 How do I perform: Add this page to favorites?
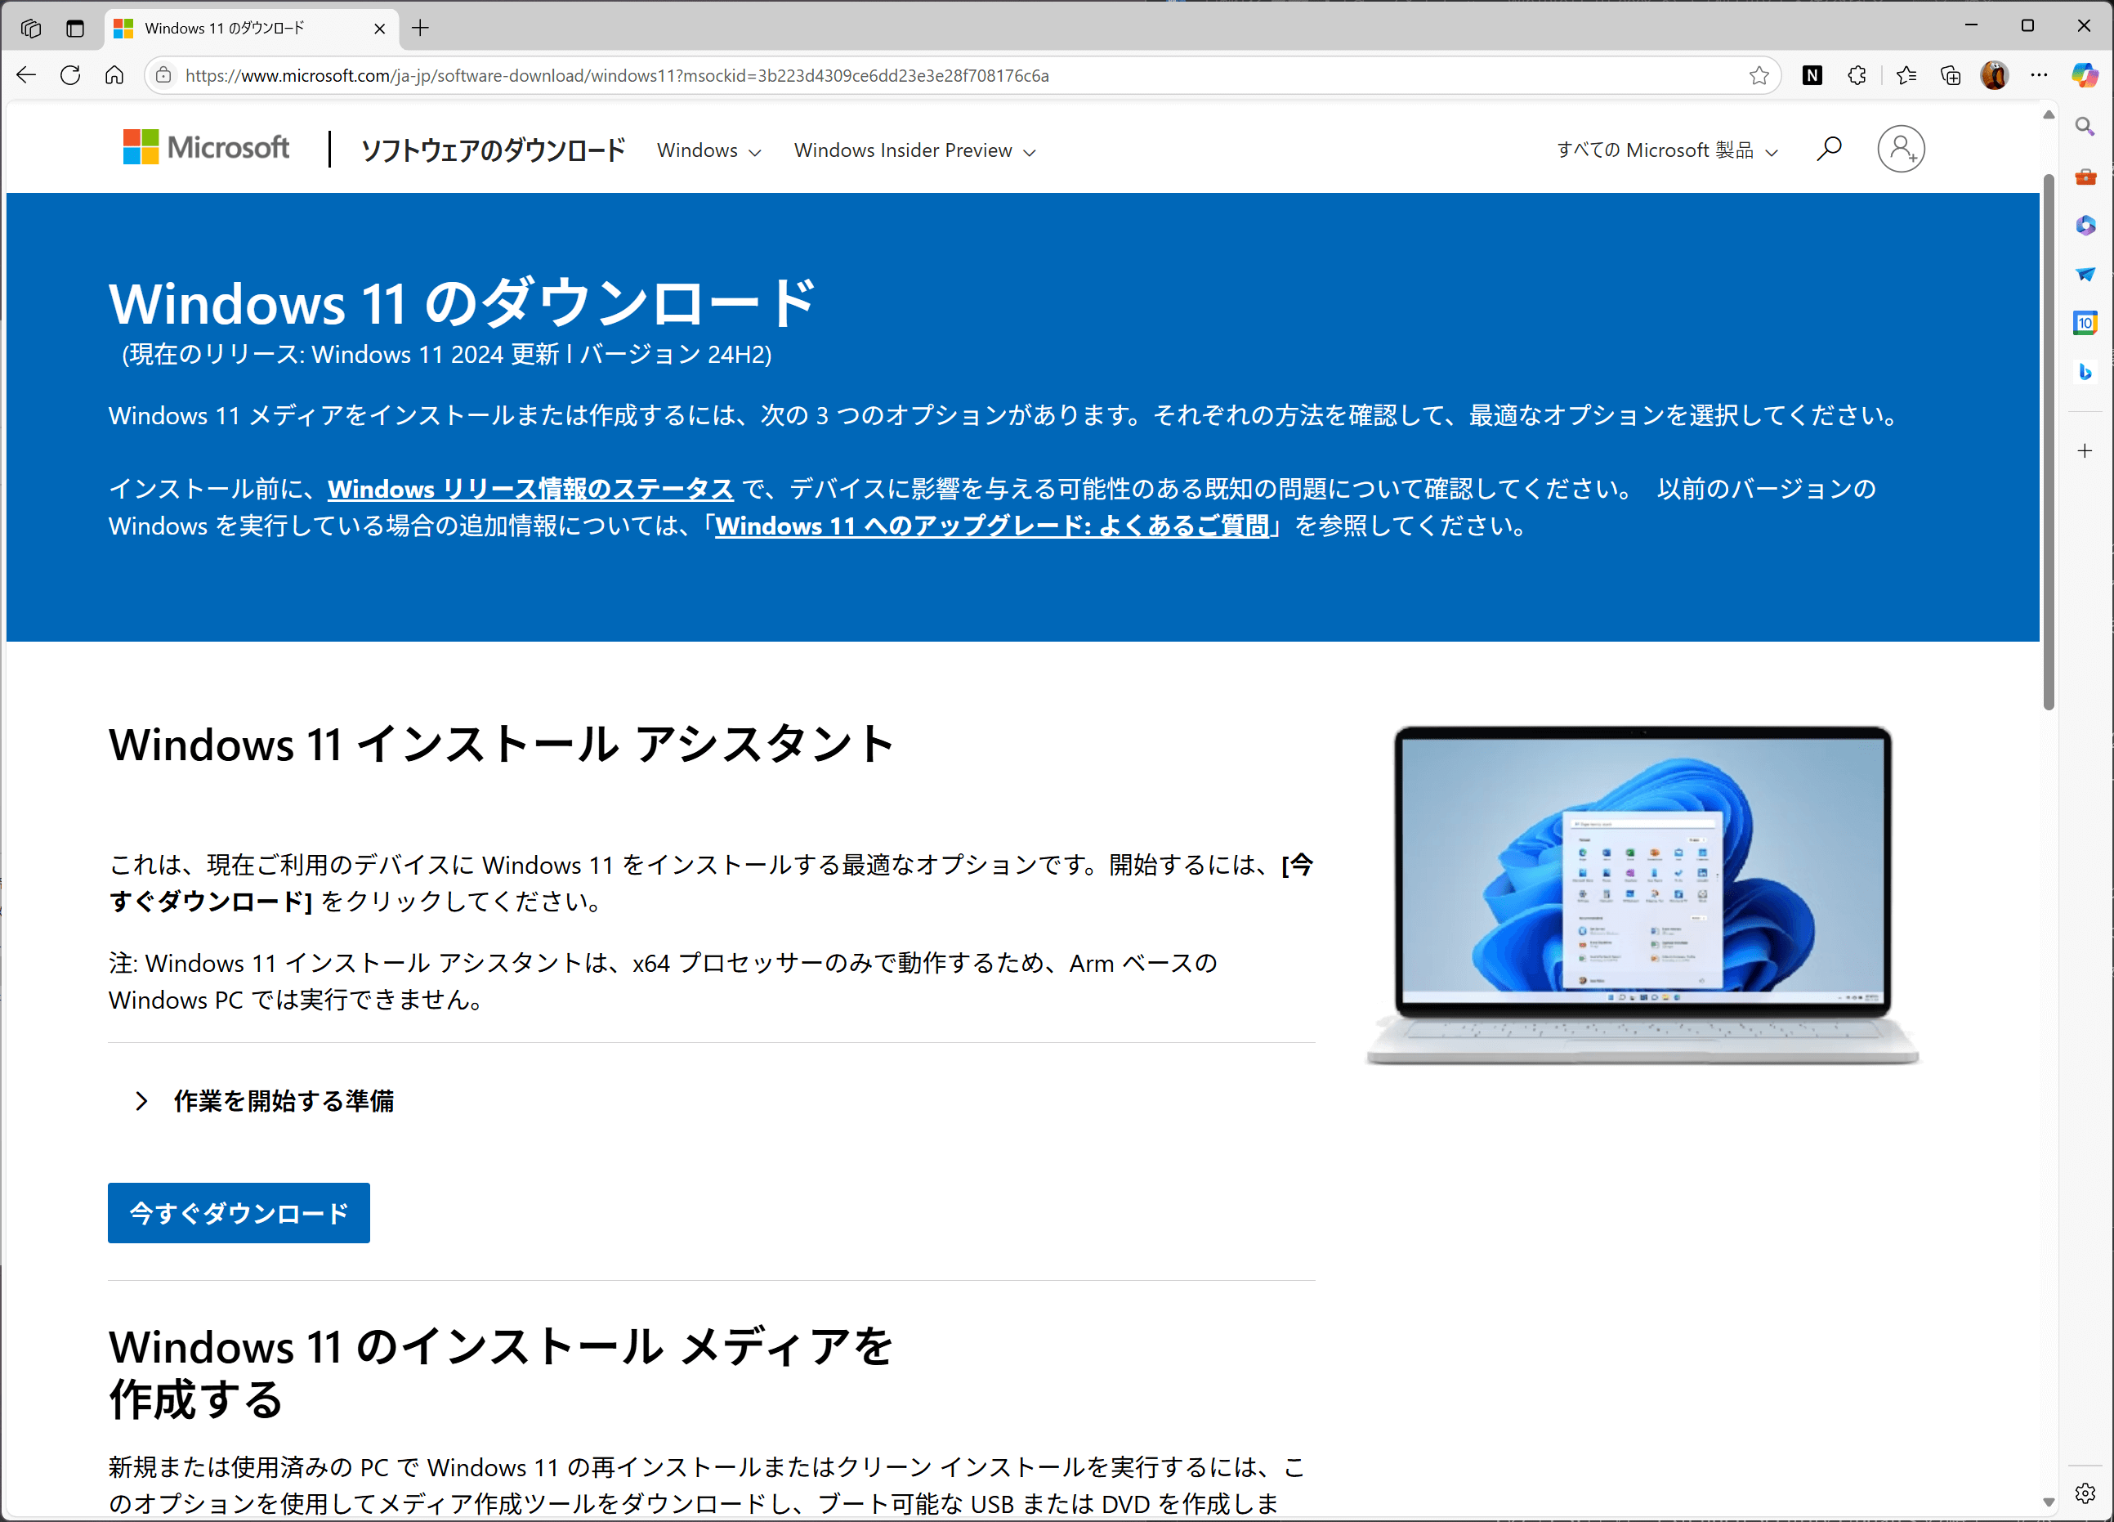tap(1759, 75)
